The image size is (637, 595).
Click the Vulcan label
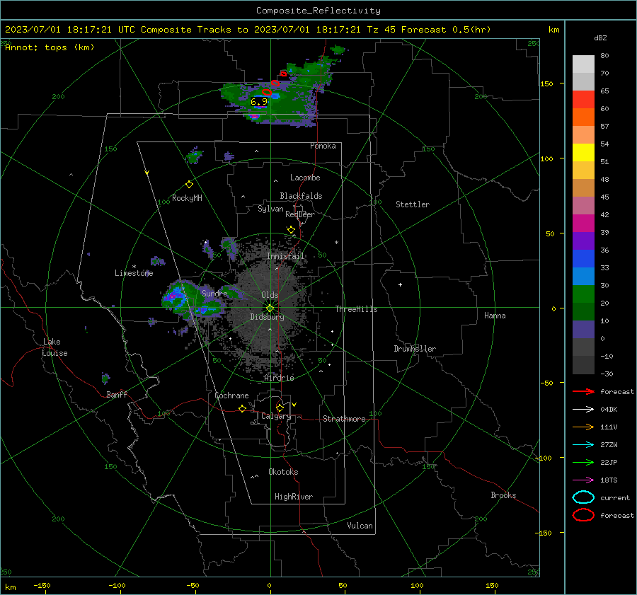pyautogui.click(x=360, y=526)
